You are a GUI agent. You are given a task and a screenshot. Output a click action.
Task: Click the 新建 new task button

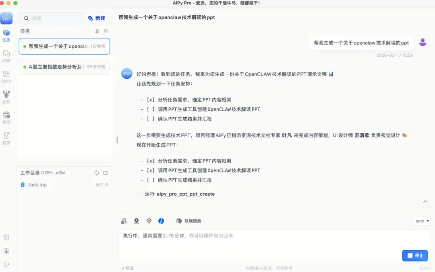tap(97, 18)
